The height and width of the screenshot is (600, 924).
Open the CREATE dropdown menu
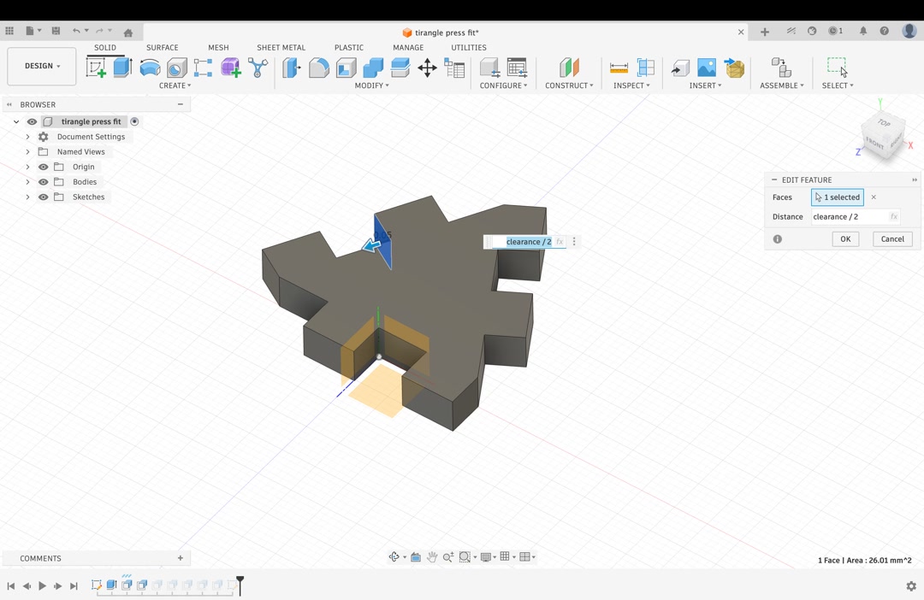175,85
